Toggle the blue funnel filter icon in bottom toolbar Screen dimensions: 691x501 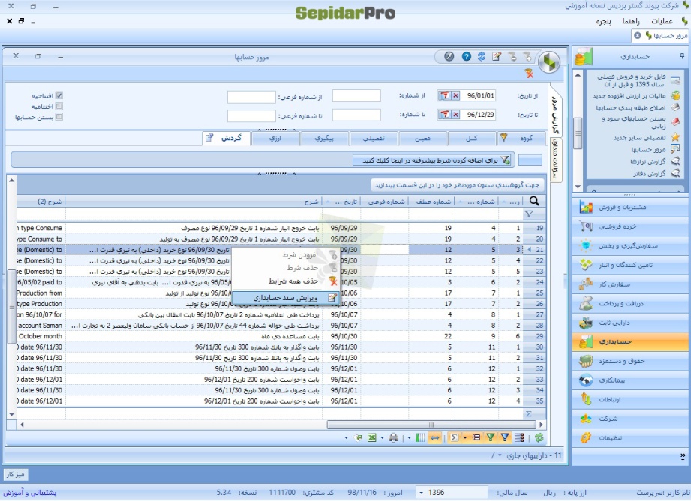(x=505, y=437)
